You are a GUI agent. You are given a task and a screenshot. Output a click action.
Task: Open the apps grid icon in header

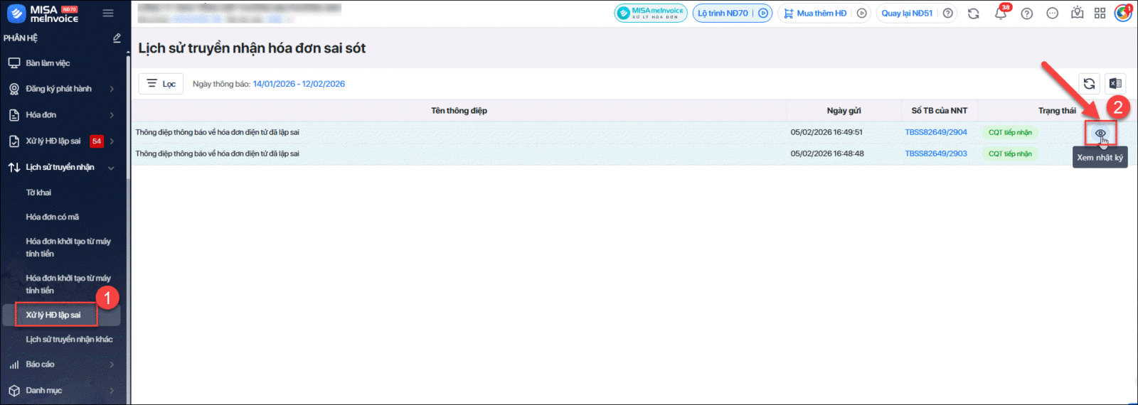(1100, 13)
